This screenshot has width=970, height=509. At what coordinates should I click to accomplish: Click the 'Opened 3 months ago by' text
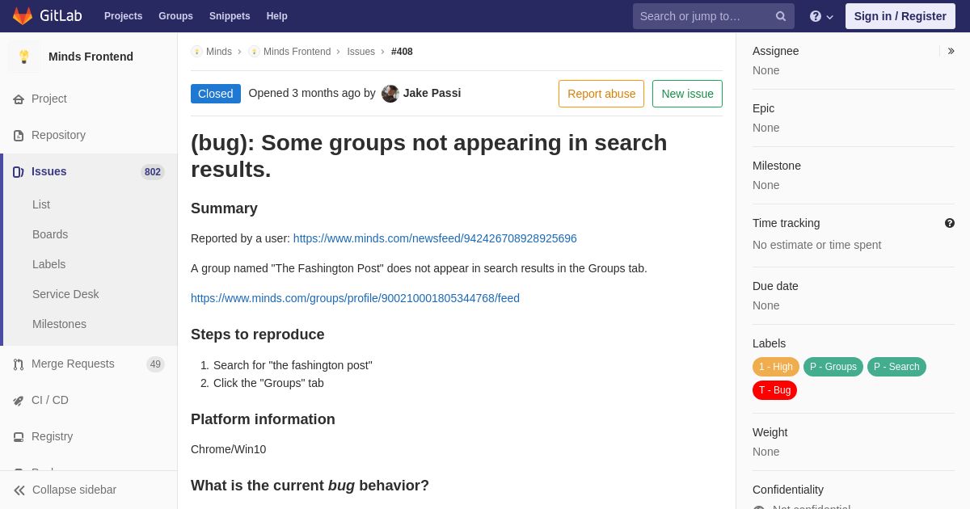click(x=312, y=93)
